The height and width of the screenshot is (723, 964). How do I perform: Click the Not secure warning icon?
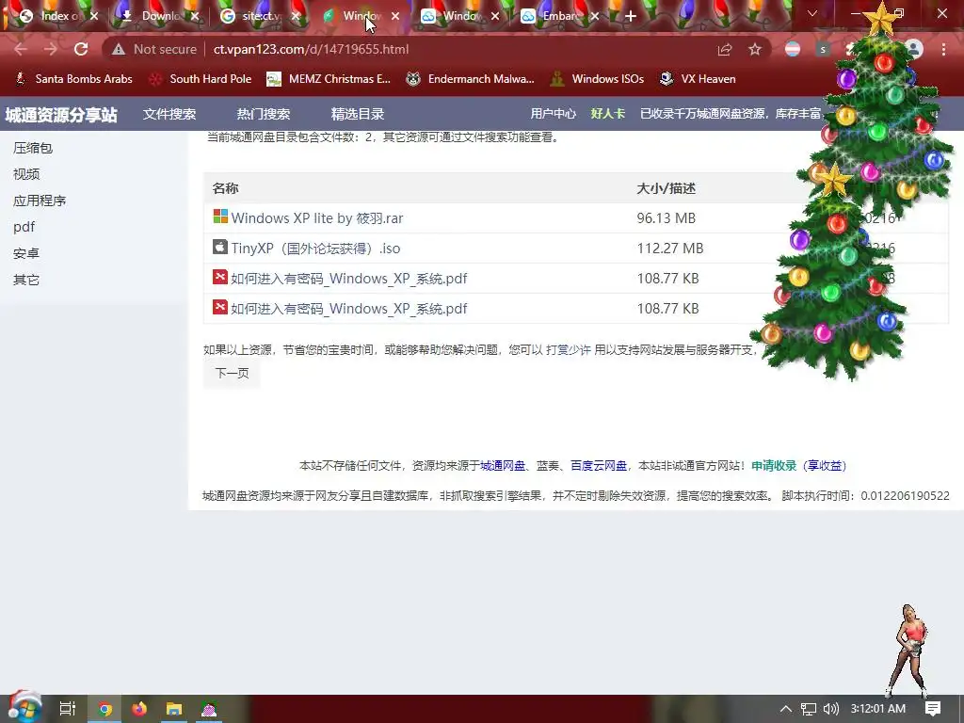119,49
